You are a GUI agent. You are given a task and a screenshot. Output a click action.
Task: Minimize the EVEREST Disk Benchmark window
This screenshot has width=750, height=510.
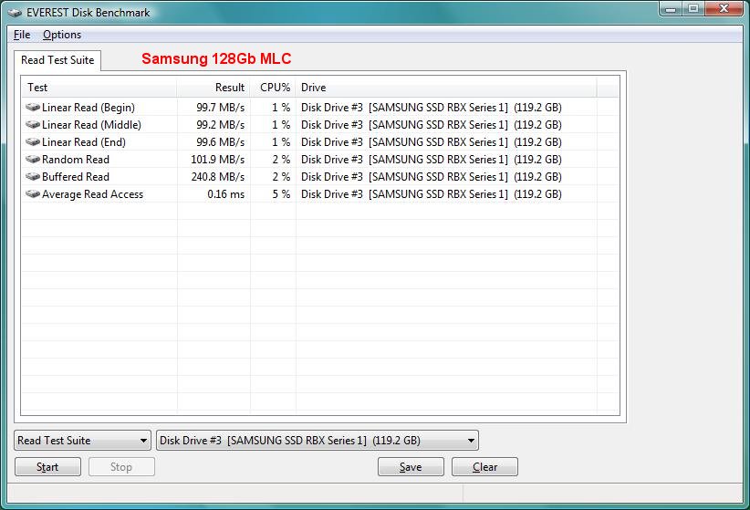(x=672, y=9)
